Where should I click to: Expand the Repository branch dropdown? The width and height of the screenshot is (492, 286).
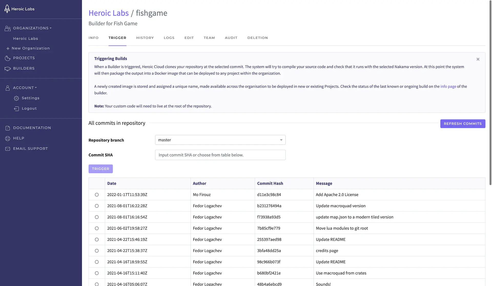(x=281, y=140)
